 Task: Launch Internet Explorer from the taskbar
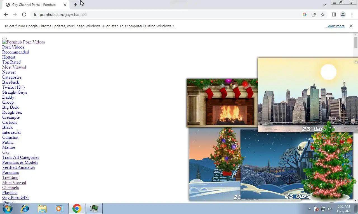(25, 208)
